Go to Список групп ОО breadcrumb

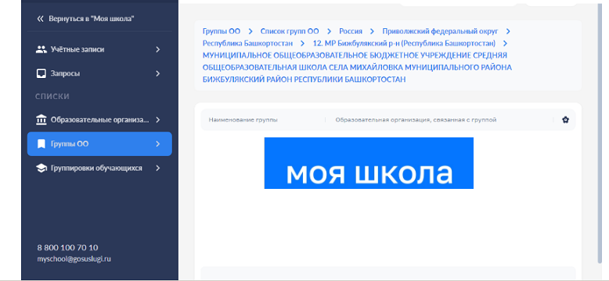pyautogui.click(x=290, y=31)
